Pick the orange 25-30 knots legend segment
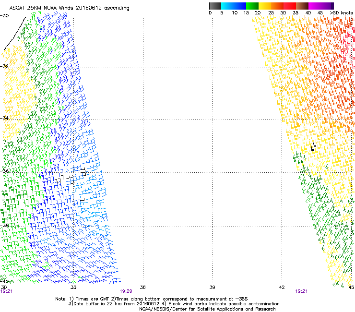Screen dimensions: 355x312 [x=277, y=6]
